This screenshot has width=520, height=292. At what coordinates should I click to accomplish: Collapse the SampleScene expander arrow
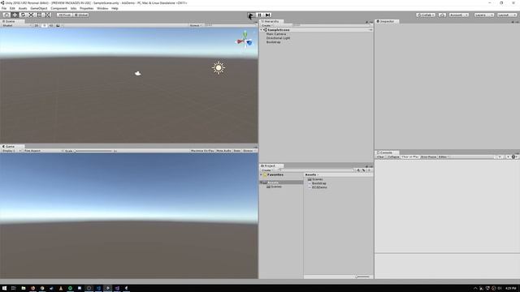[262, 30]
